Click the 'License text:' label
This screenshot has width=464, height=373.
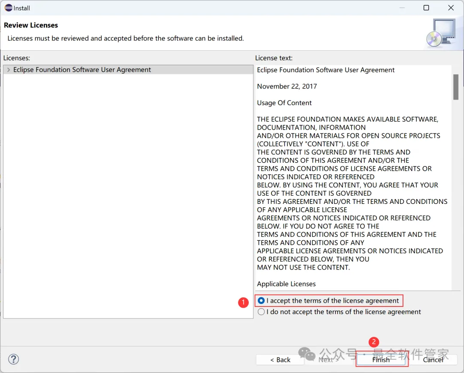[x=274, y=58]
